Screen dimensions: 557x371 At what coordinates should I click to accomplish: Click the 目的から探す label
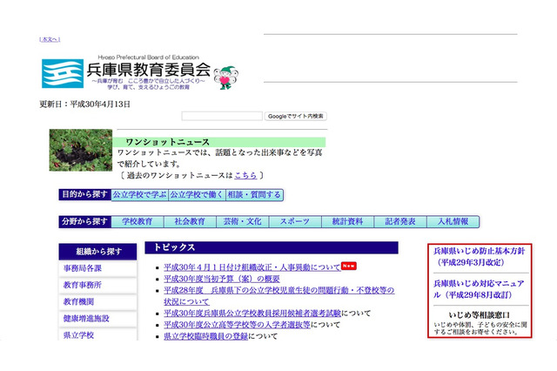(85, 195)
